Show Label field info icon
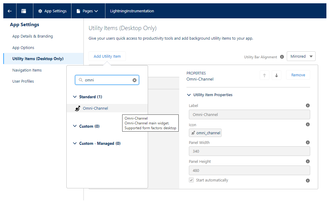 [308, 105]
